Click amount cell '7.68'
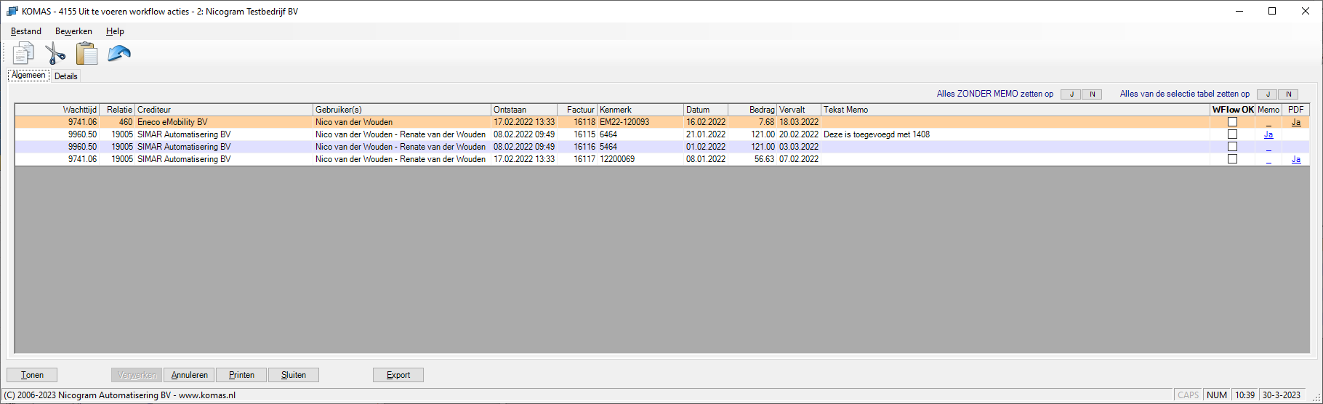This screenshot has width=1323, height=404. tap(752, 122)
